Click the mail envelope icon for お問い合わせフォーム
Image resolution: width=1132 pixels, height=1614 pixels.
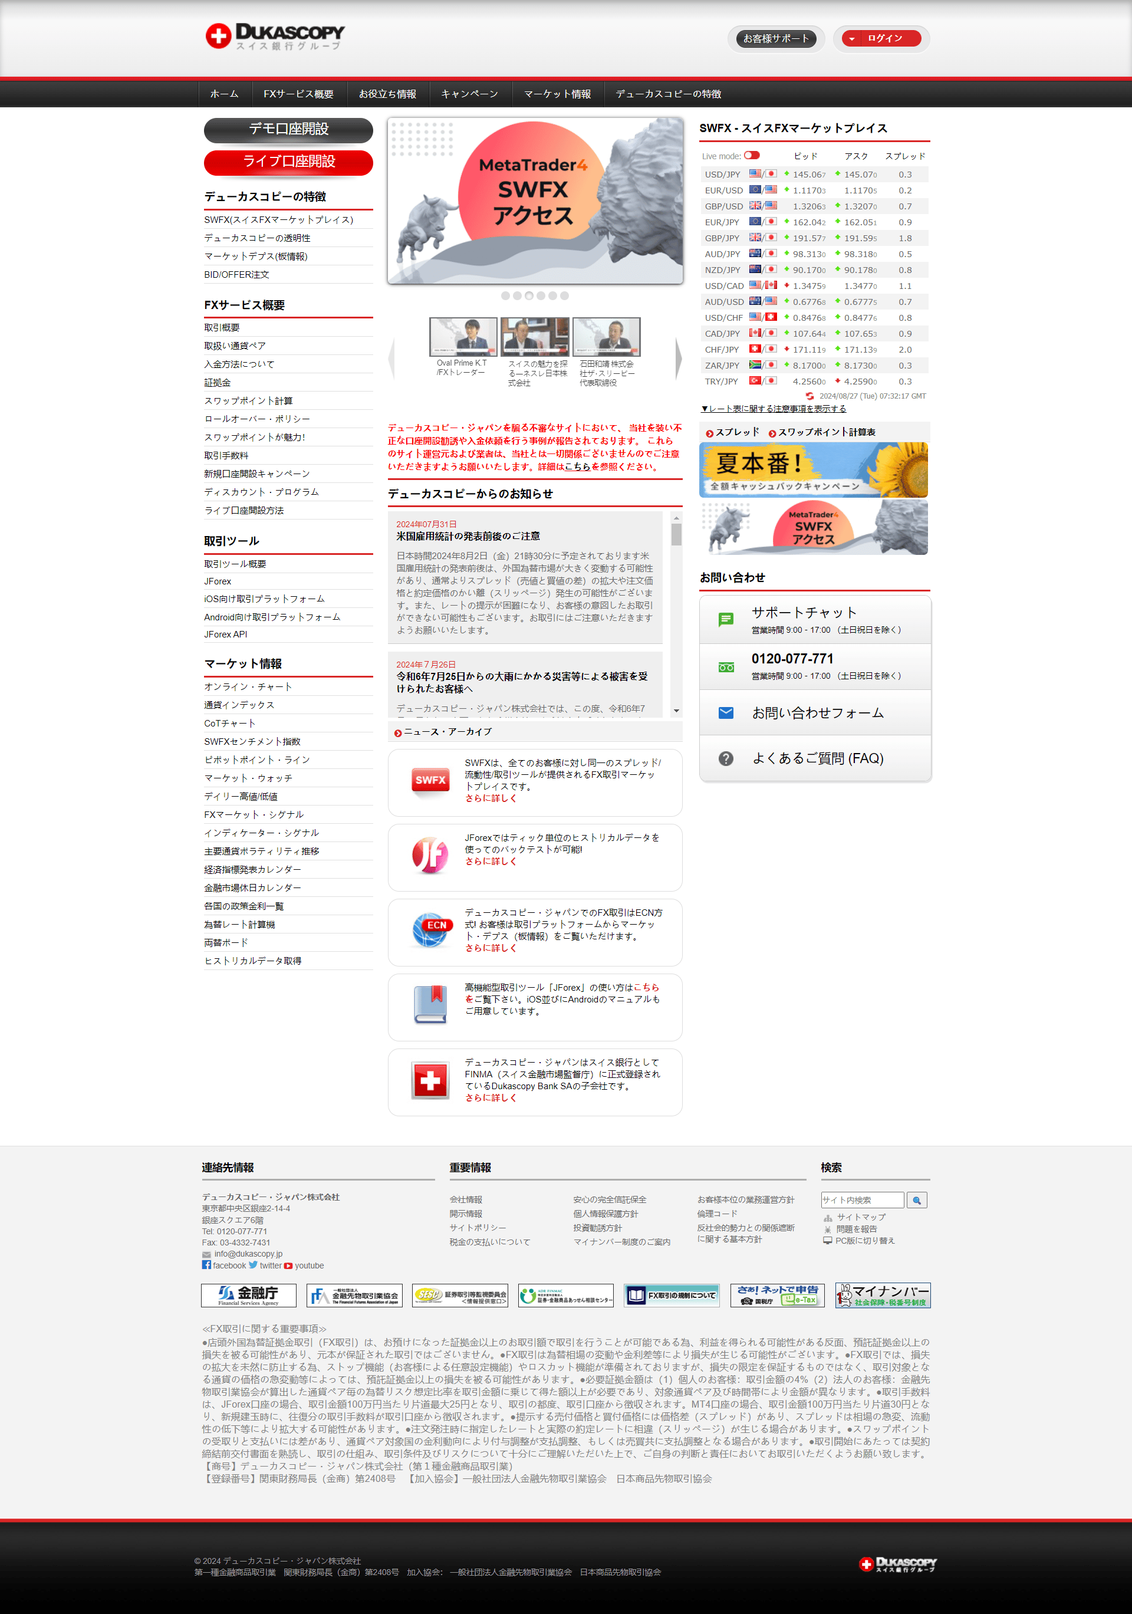[x=726, y=713]
